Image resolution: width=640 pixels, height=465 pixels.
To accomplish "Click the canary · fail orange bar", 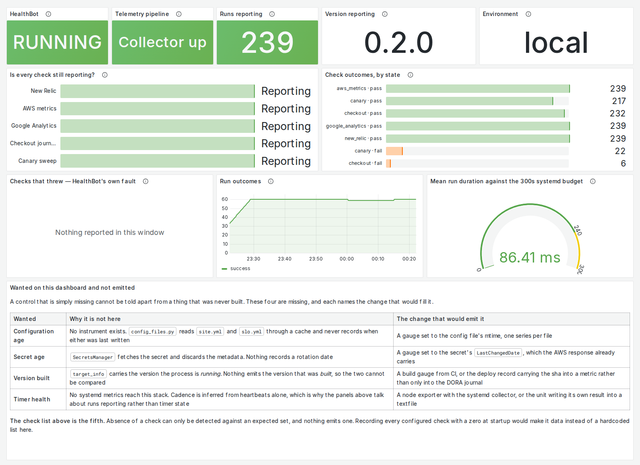I will coord(394,151).
